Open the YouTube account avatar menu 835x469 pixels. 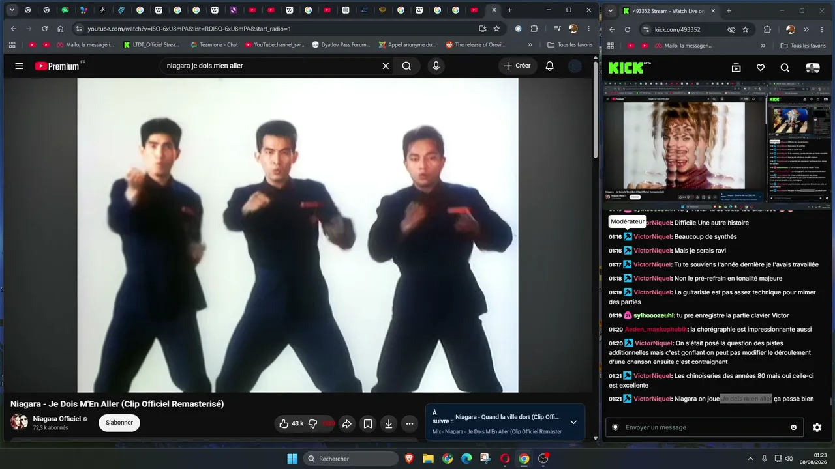point(575,66)
